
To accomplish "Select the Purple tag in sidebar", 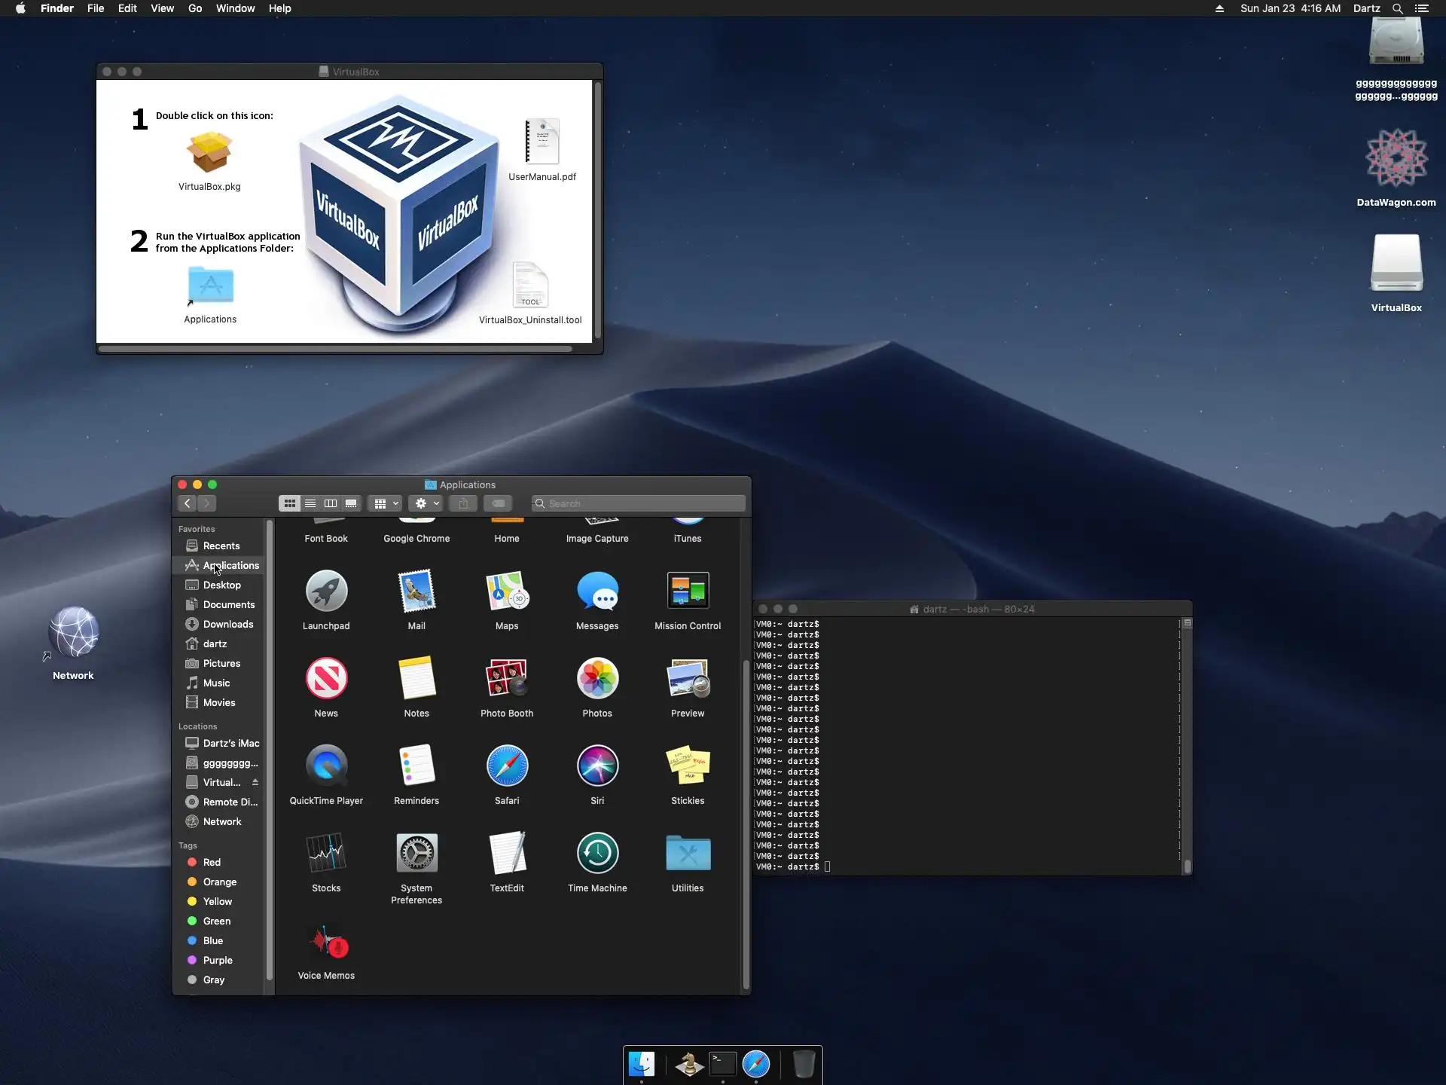I will [x=217, y=960].
